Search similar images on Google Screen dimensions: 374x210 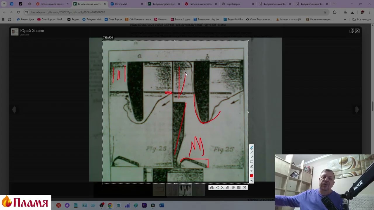click(222, 188)
